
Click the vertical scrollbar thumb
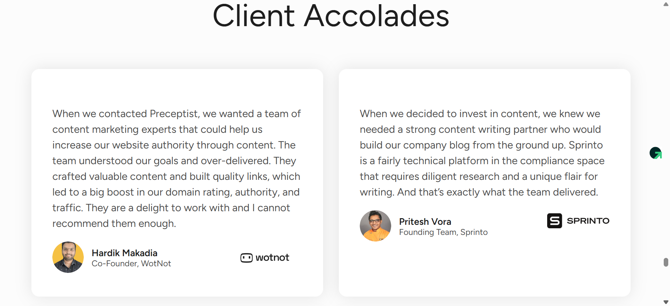[x=666, y=262]
